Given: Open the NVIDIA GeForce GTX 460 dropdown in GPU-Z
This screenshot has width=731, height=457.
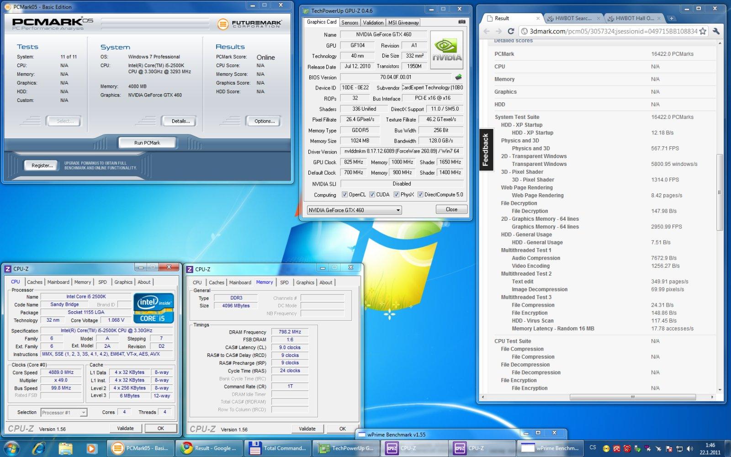Looking at the screenshot, I should [x=355, y=210].
